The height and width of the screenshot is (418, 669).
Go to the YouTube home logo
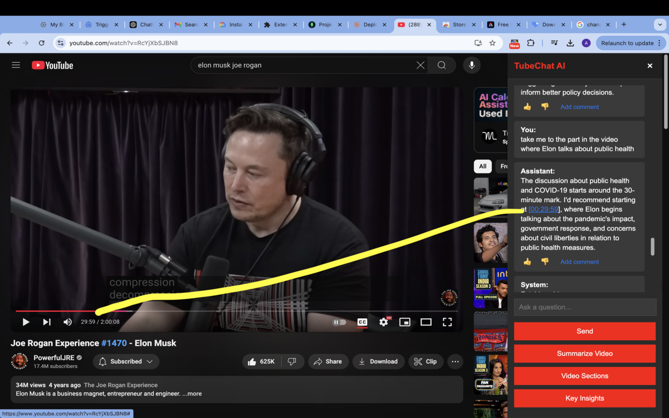[x=52, y=65]
